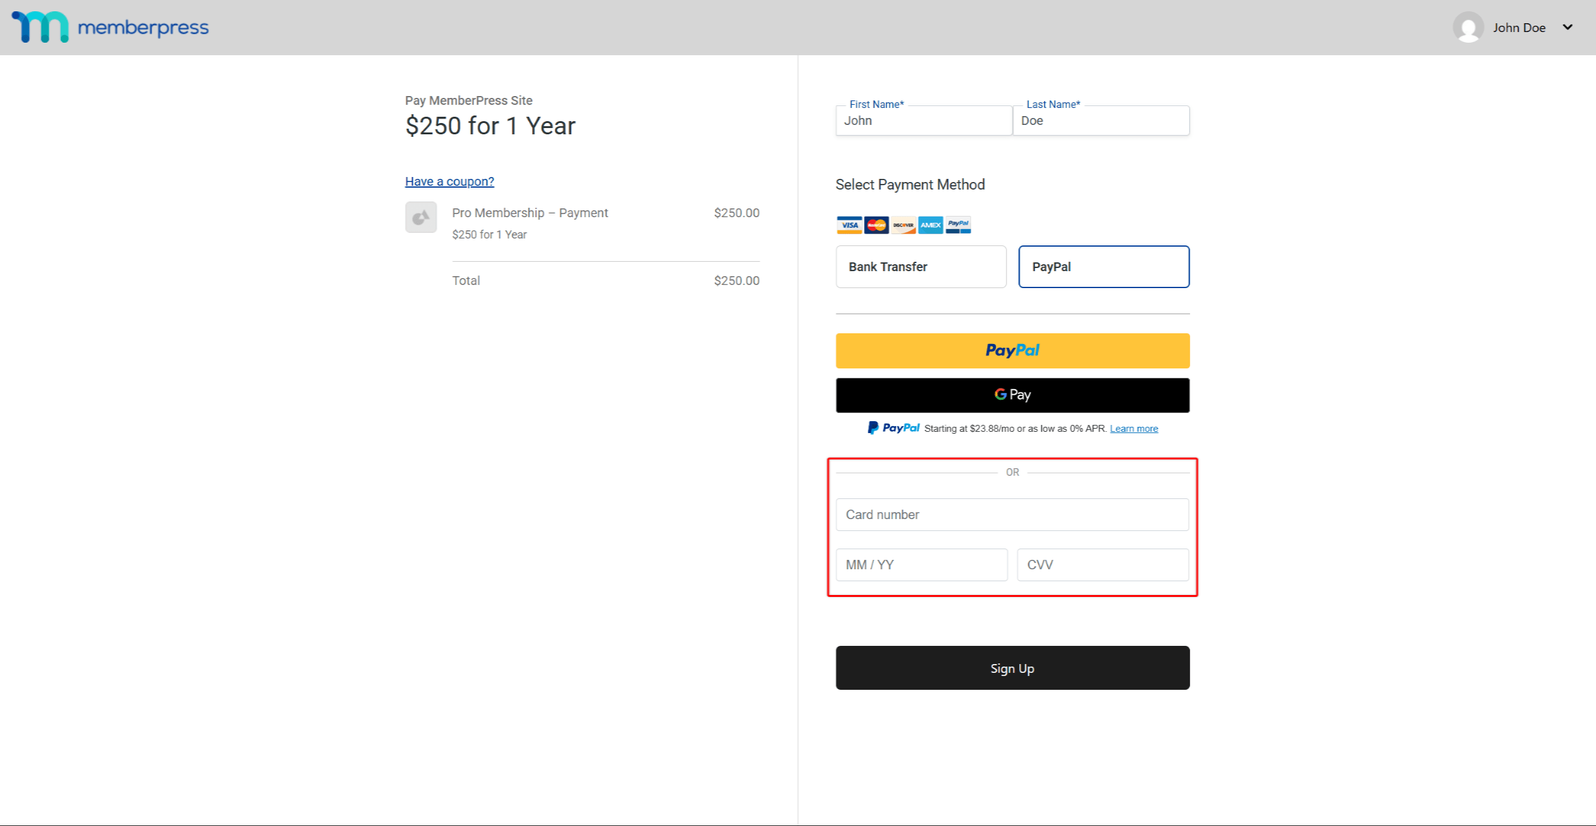Screen dimensions: 1596x826
Task: Click the Discover card icon
Action: pyautogui.click(x=902, y=225)
